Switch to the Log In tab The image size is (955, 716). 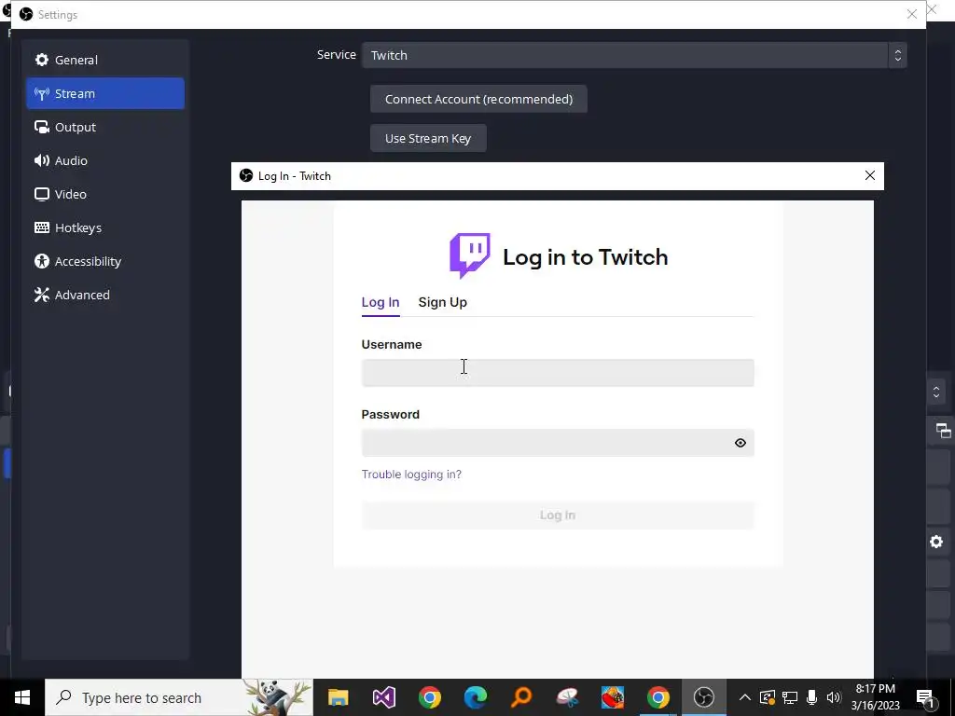pyautogui.click(x=381, y=302)
